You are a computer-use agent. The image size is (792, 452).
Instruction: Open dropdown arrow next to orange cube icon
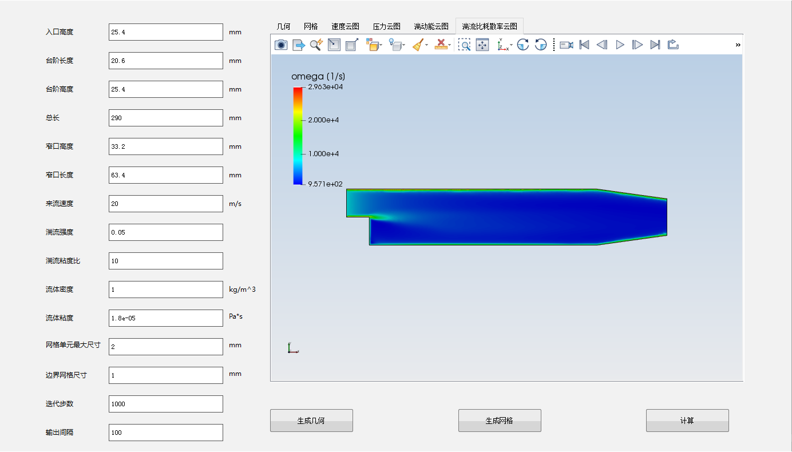(381, 45)
